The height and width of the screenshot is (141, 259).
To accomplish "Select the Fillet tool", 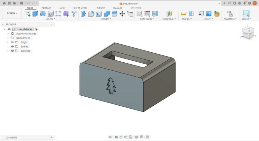I will [91, 14].
